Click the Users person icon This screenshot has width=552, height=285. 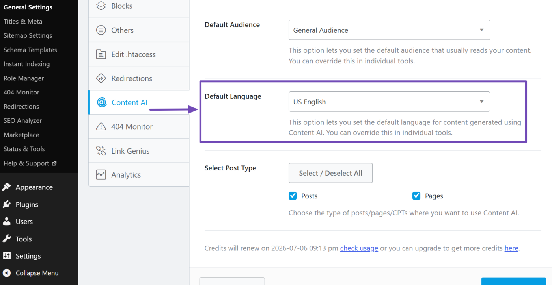pos(7,222)
